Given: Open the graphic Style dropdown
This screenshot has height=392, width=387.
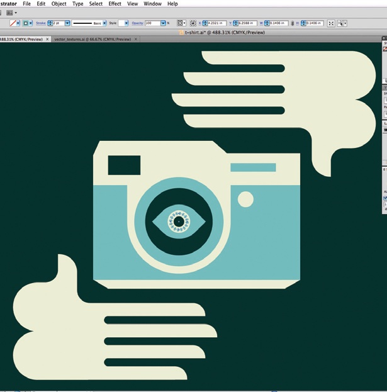Looking at the screenshot, I should (126, 23).
